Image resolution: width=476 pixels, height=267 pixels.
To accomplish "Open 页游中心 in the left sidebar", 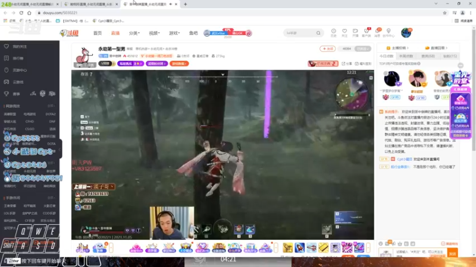I will click(20, 70).
